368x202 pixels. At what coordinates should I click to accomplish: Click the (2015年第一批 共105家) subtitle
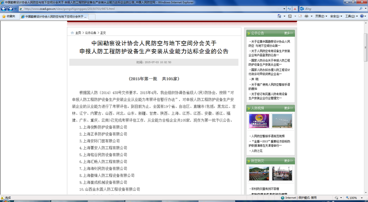click(154, 79)
